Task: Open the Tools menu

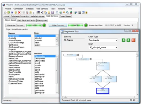Action: coord(53,9)
